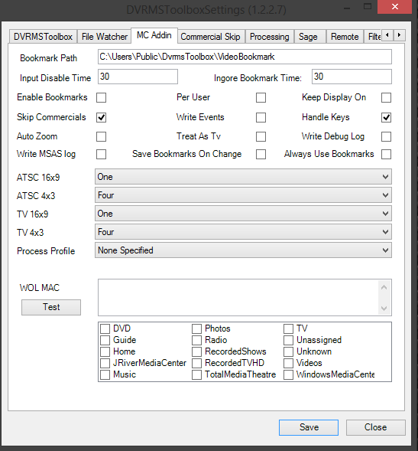Check the Unknown checkbox
Image resolution: width=418 pixels, height=451 pixels.
[288, 351]
